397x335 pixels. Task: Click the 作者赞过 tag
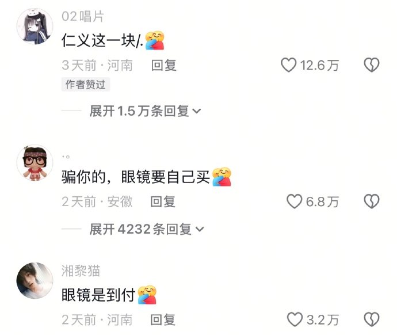point(86,84)
